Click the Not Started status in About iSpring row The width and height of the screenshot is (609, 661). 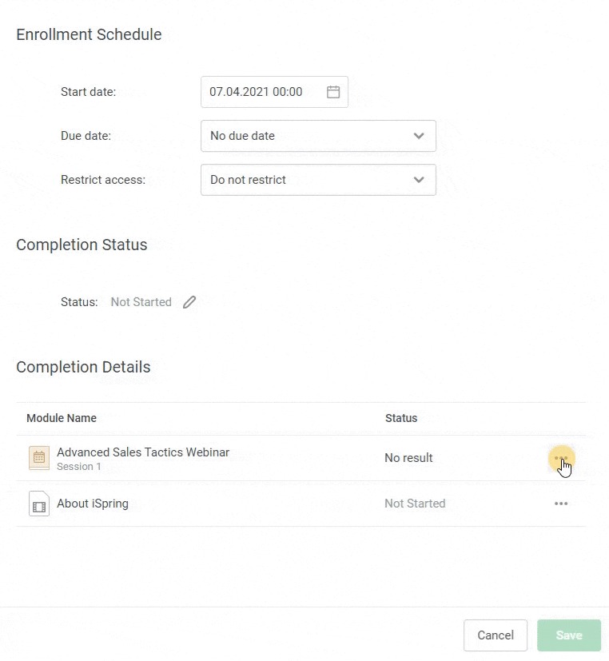[x=415, y=504]
